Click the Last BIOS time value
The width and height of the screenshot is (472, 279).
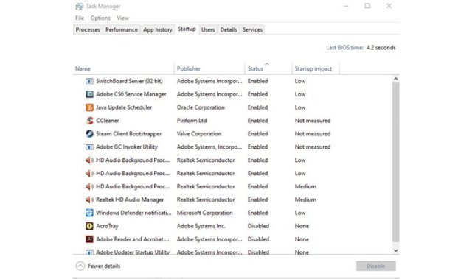(x=381, y=48)
